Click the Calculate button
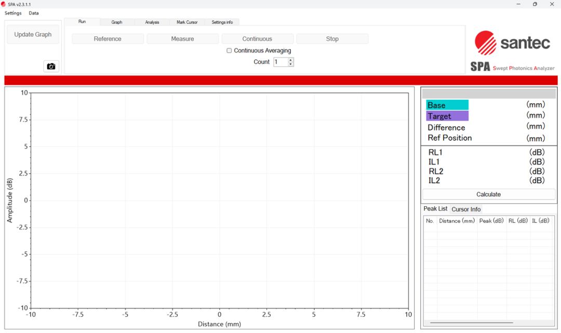 click(488, 194)
